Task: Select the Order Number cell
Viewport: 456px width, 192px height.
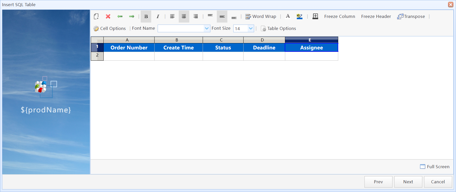Action: tap(129, 47)
